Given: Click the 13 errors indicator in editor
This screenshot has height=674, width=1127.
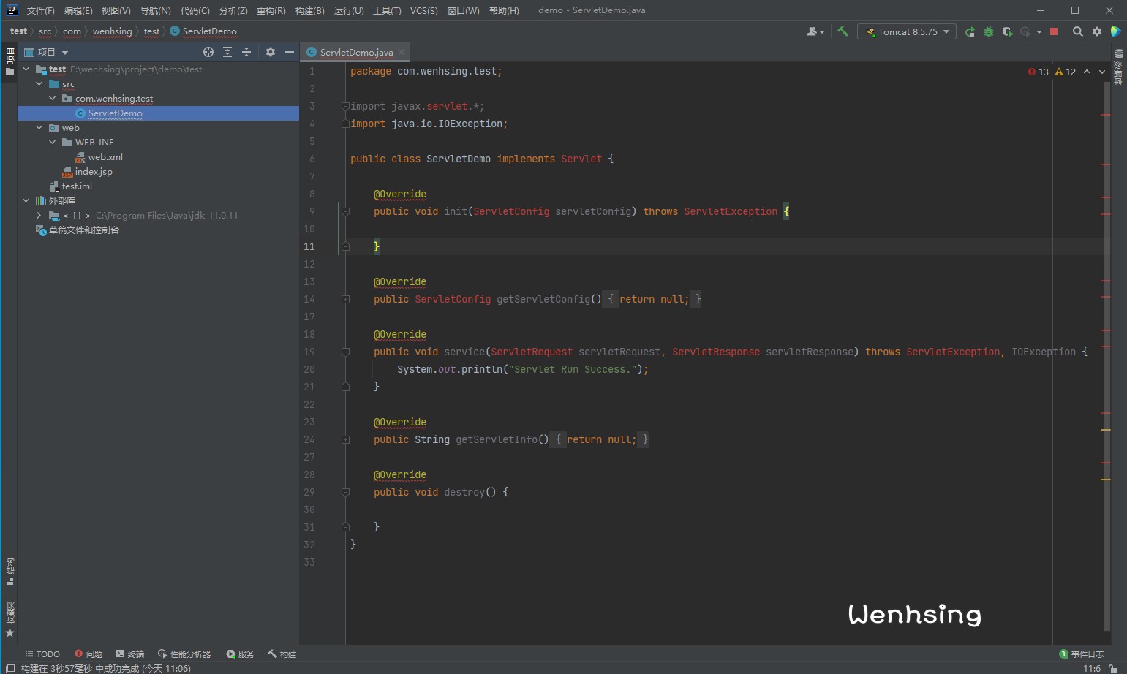Looking at the screenshot, I should coord(1039,72).
